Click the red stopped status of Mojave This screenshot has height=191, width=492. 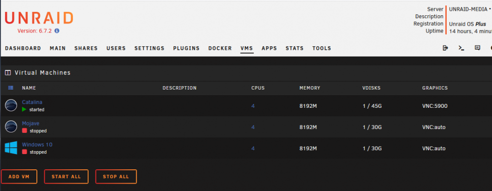tap(34, 130)
